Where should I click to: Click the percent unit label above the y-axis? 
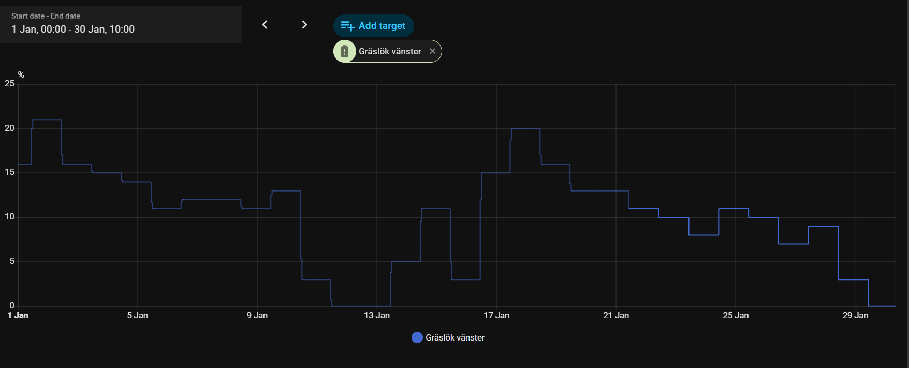(21, 75)
